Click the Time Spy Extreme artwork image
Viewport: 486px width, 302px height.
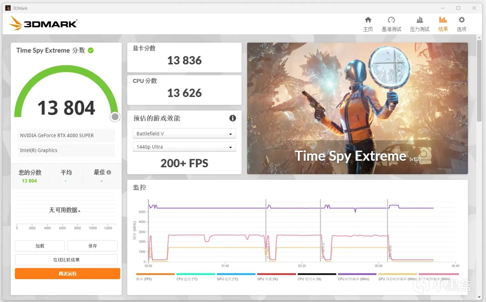click(x=357, y=108)
